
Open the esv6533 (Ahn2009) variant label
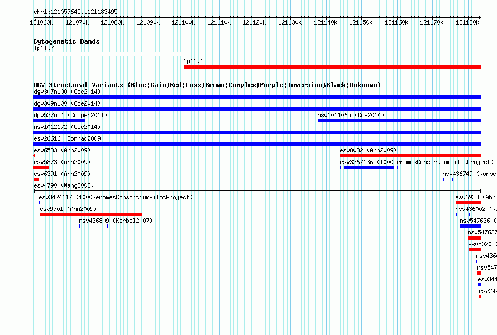pos(62,150)
